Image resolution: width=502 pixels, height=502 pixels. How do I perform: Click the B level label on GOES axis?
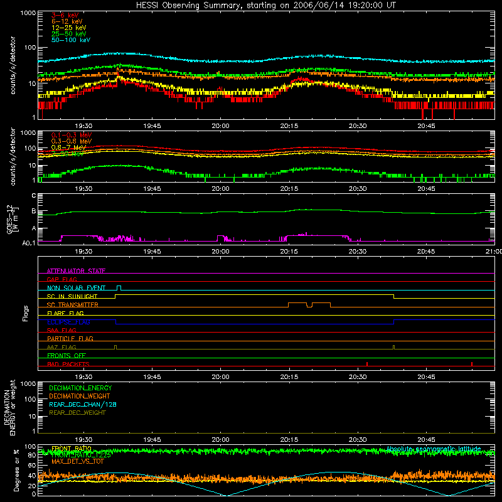(34, 211)
